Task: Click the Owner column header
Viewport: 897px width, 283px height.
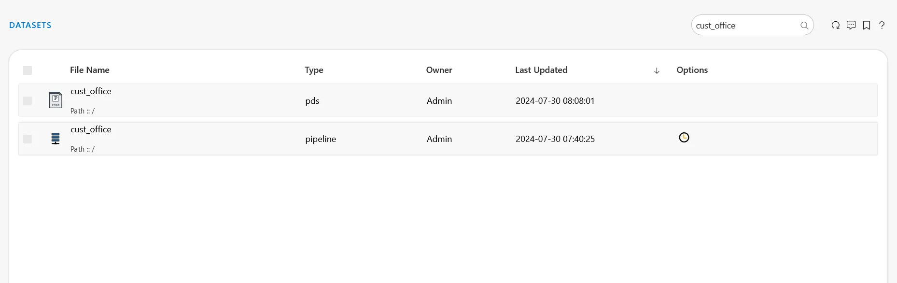Action: [439, 70]
